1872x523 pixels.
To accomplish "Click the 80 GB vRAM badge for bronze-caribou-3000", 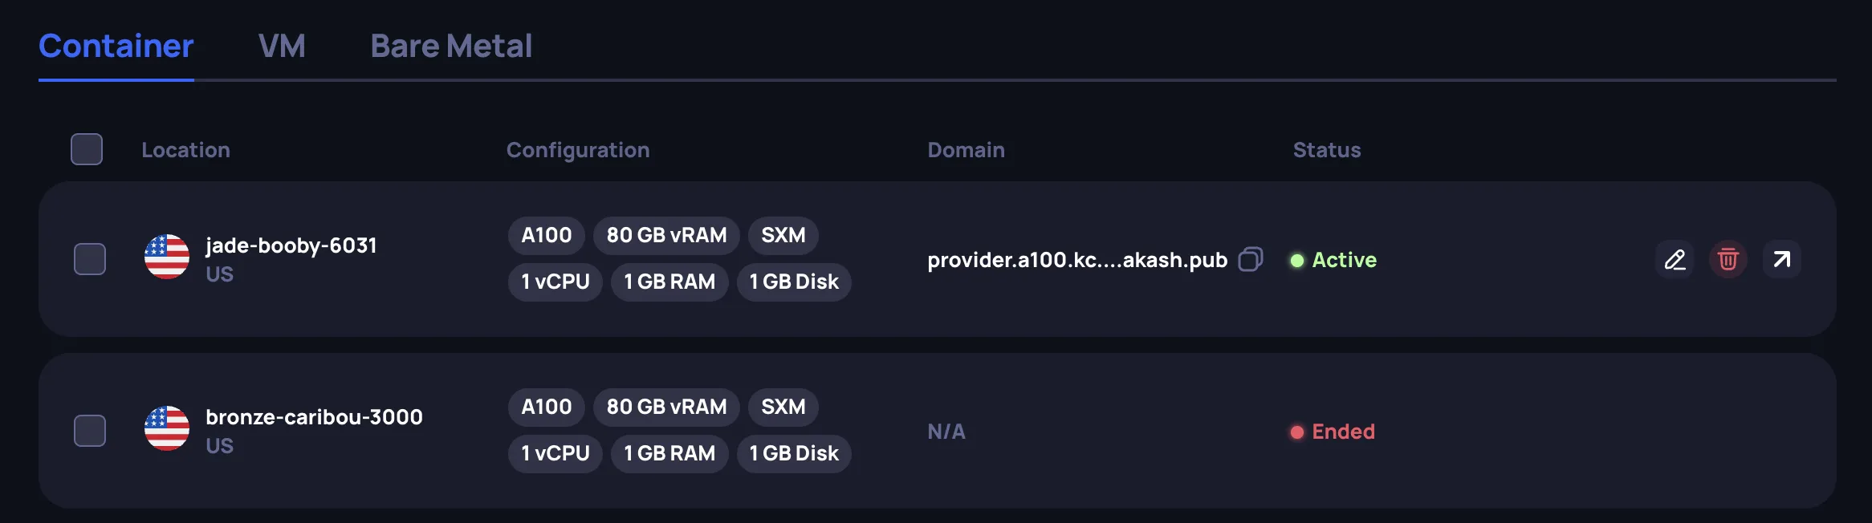I will 666,407.
